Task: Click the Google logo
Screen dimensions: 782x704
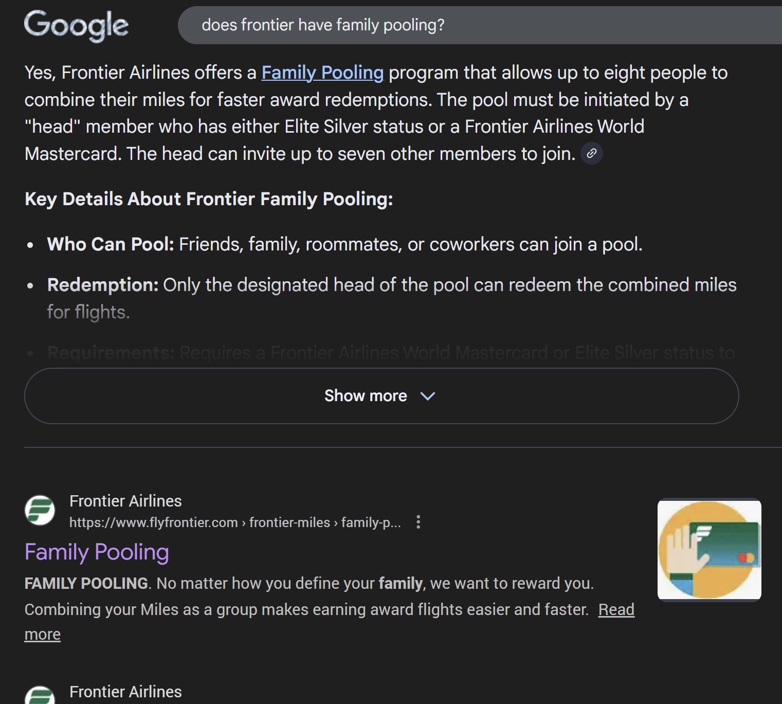Action: pyautogui.click(x=76, y=25)
